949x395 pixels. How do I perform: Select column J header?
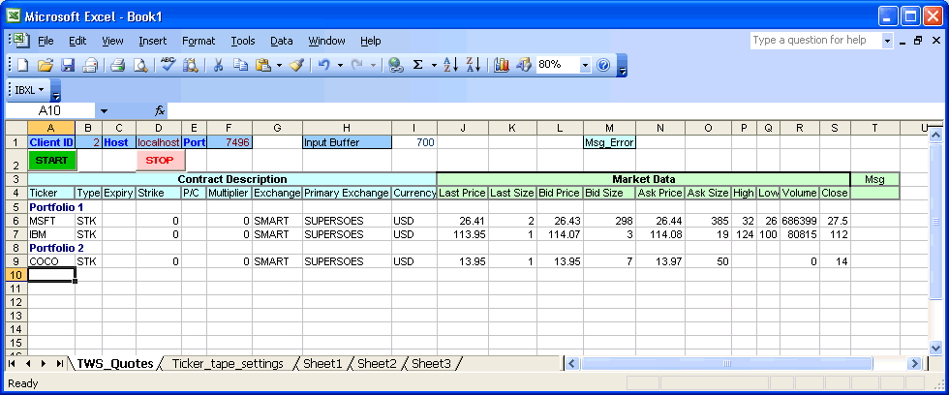[x=463, y=128]
